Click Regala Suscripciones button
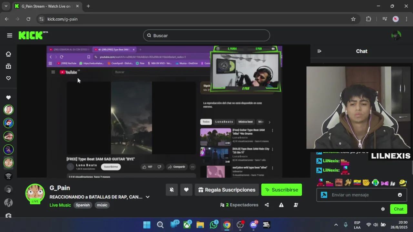The height and width of the screenshot is (232, 413). pyautogui.click(x=227, y=190)
